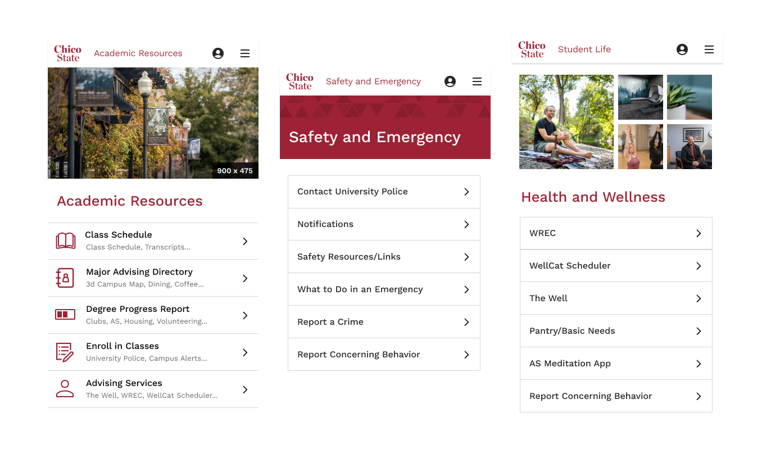Open the Notifications entry

384,224
